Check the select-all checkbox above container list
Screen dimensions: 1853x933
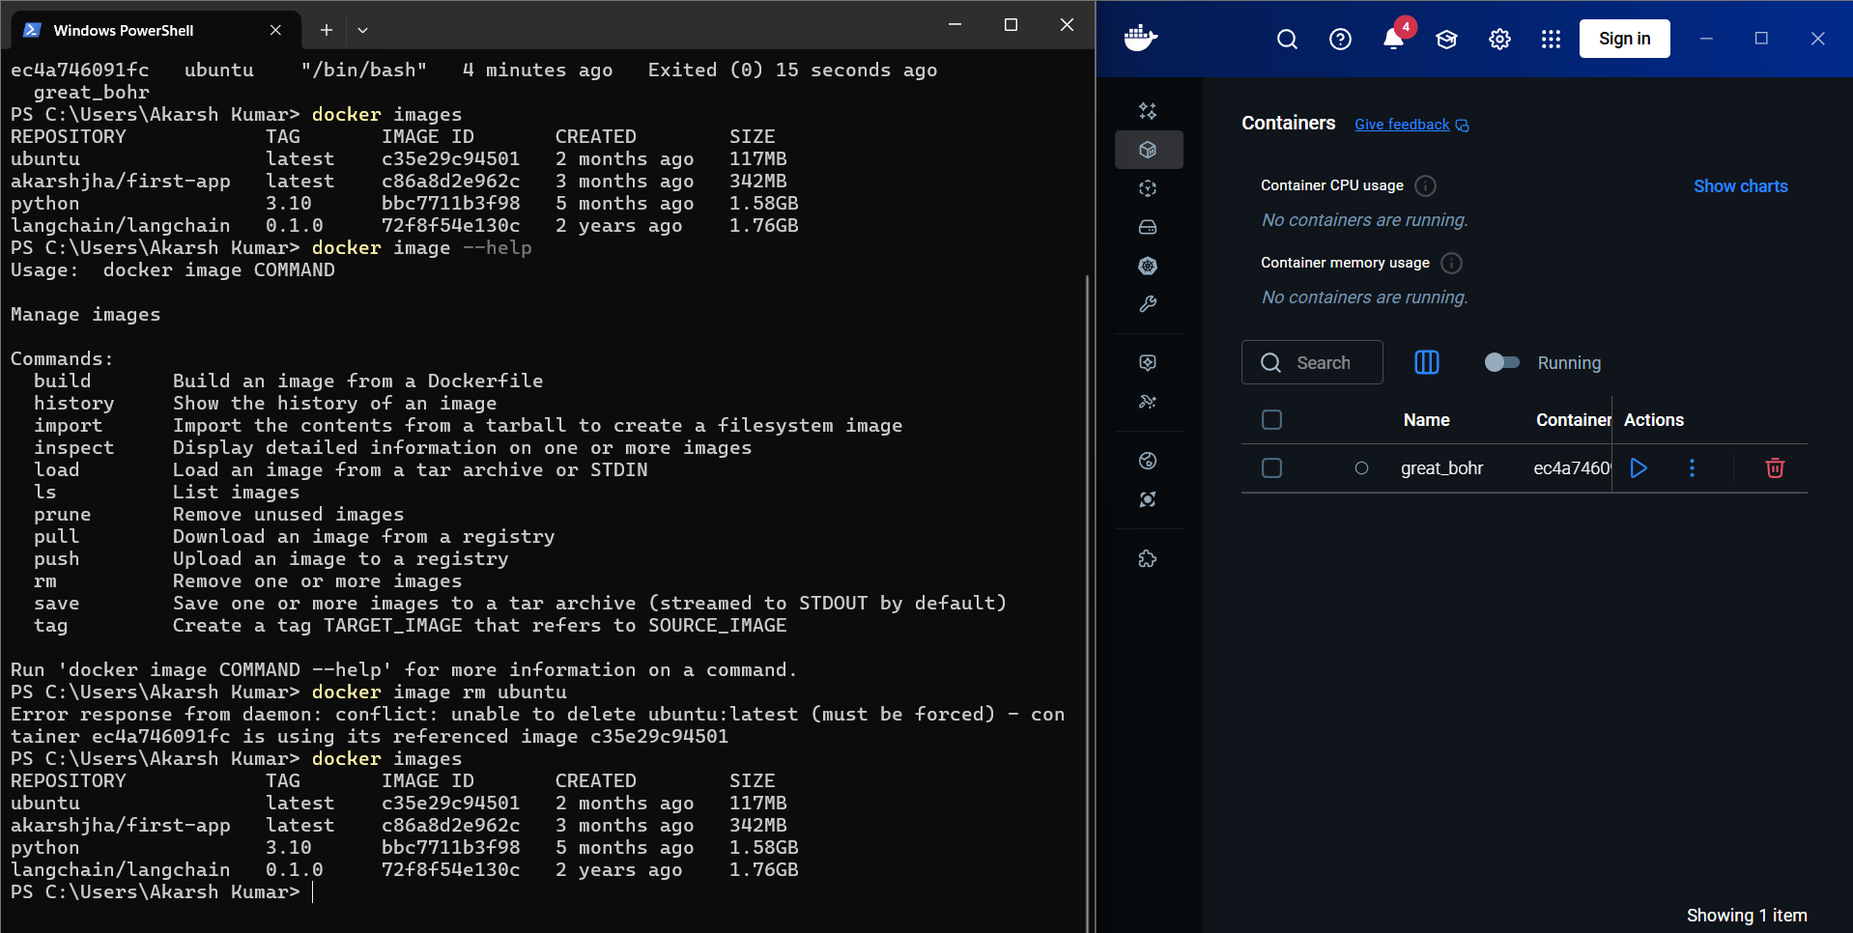click(x=1271, y=419)
